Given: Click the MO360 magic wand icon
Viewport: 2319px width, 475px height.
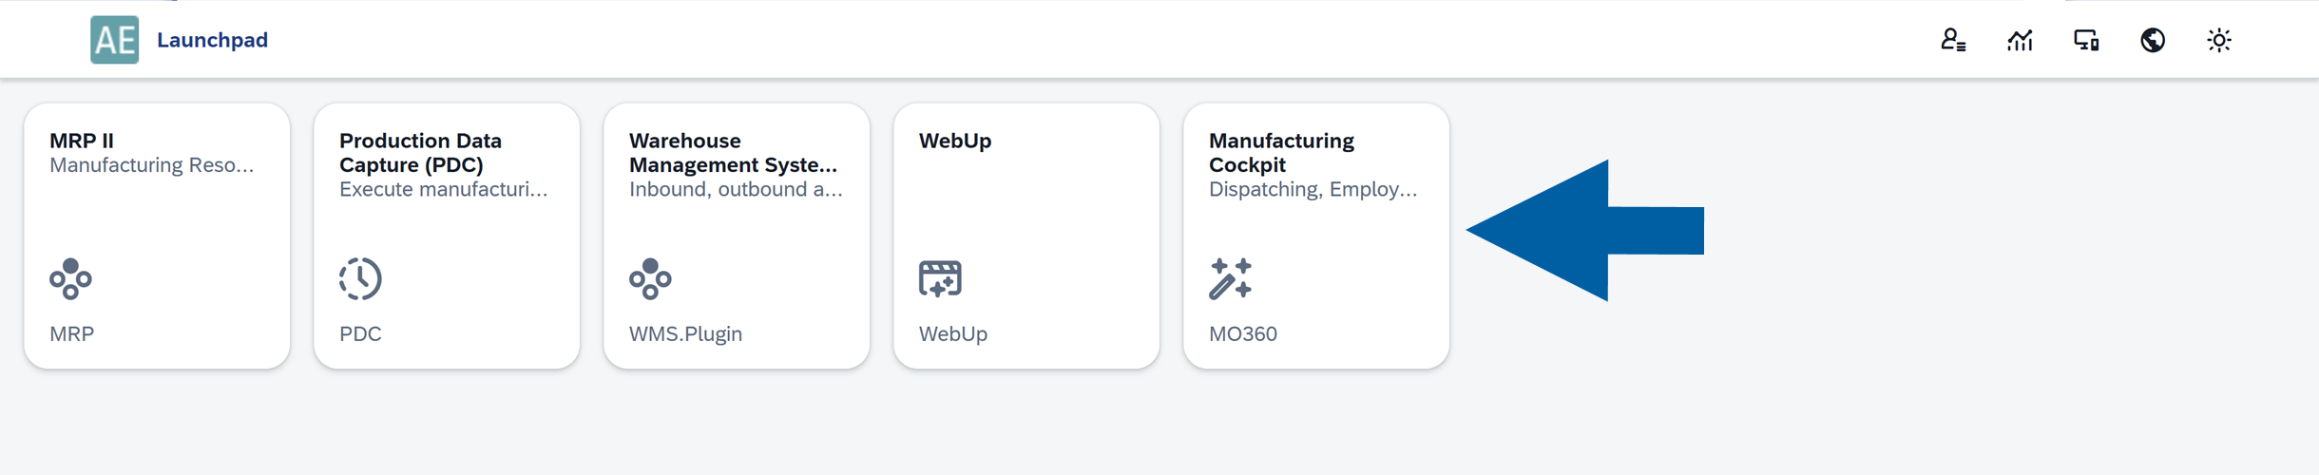Looking at the screenshot, I should click(1230, 278).
